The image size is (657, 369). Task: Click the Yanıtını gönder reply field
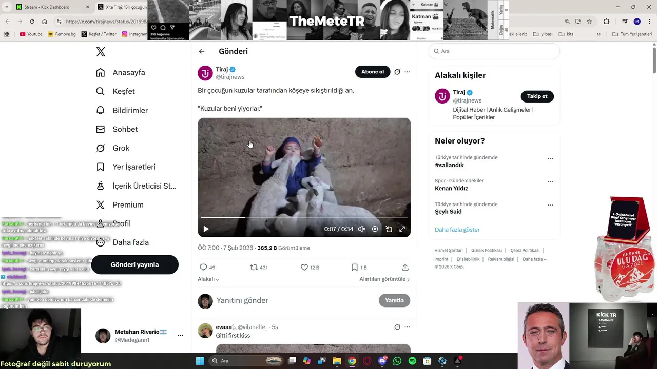click(295, 300)
